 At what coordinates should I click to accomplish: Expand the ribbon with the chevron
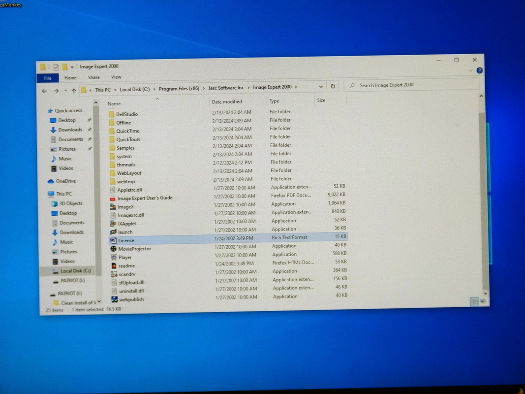point(471,70)
